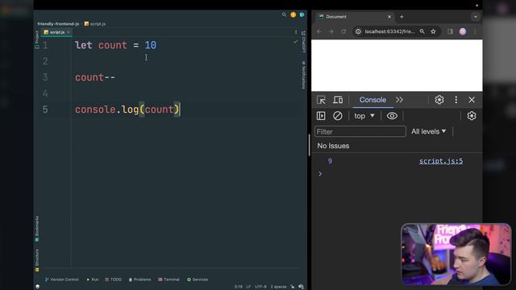Open the Services tool window
The height and width of the screenshot is (290, 516).
(198, 280)
